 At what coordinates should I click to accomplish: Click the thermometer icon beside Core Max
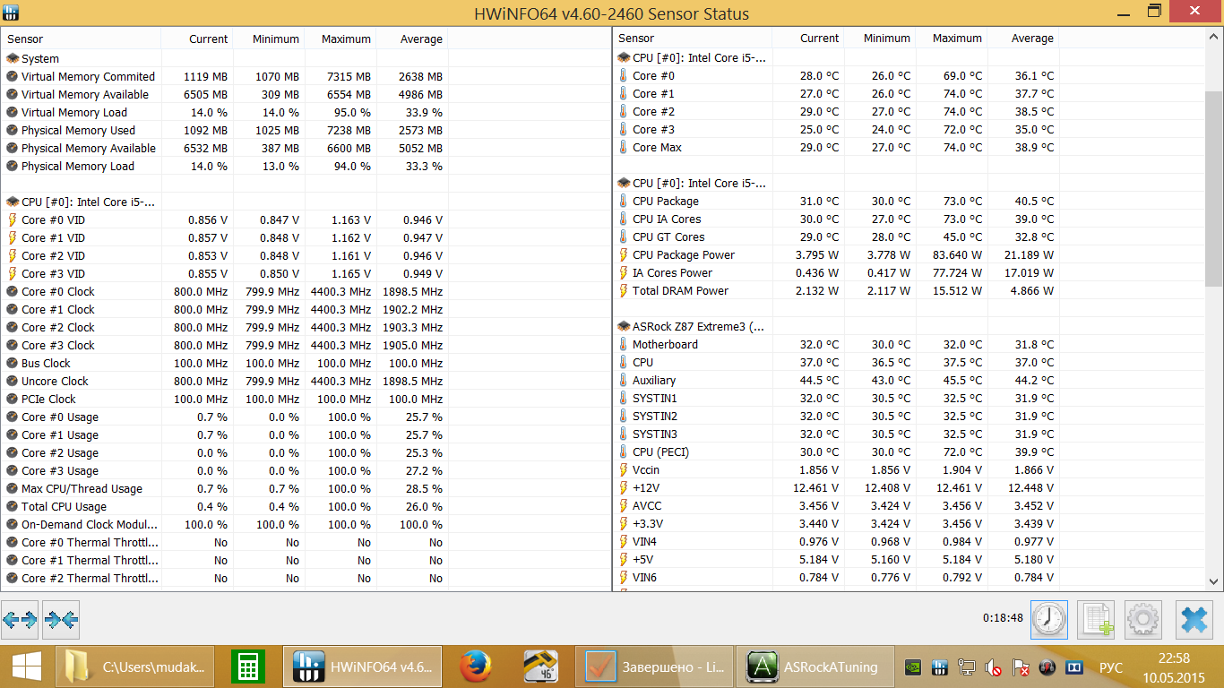(624, 148)
